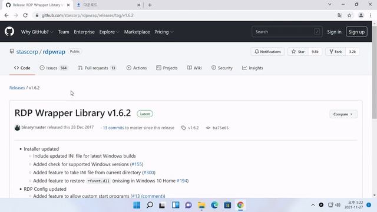Viewport: 377px width, 212px height.
Task: Close the Release RDP Wrapper tab
Action: click(68, 5)
